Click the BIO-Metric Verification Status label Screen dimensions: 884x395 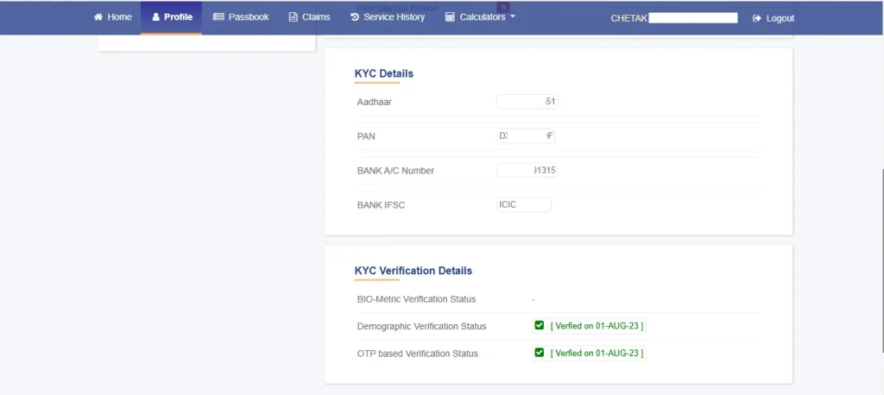pos(416,299)
